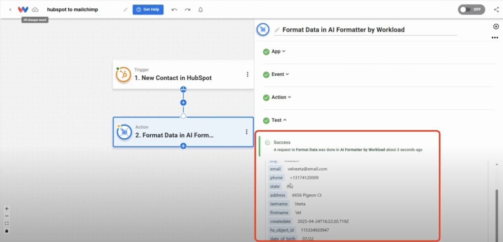Image resolution: width=503 pixels, height=242 pixels.
Task: Fit the canvas to view
Action: pos(7,223)
